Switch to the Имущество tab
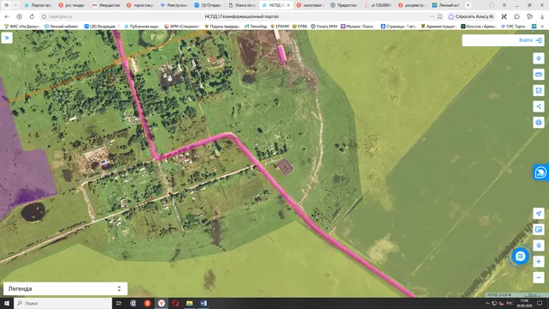Screen dimensions: 549x309 click(x=106, y=5)
